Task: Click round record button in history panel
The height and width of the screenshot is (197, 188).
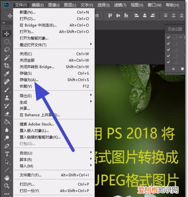Action: pyautogui.click(x=182, y=69)
